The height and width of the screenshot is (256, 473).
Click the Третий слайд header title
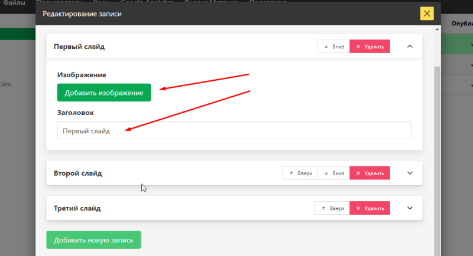(x=77, y=208)
